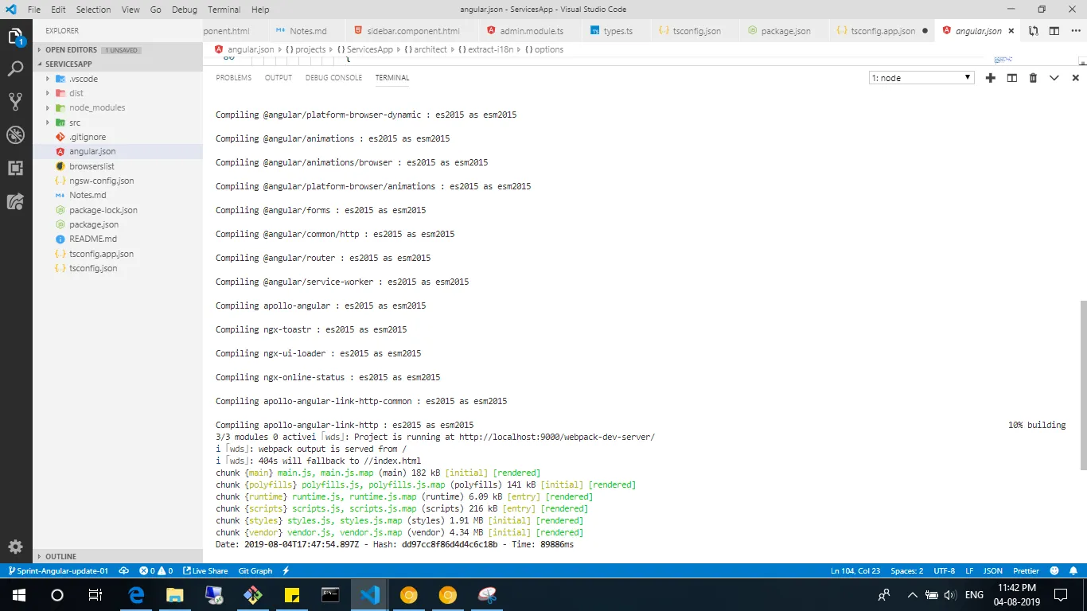Click the Windows Start button
Image resolution: width=1087 pixels, height=611 pixels.
[x=19, y=594]
